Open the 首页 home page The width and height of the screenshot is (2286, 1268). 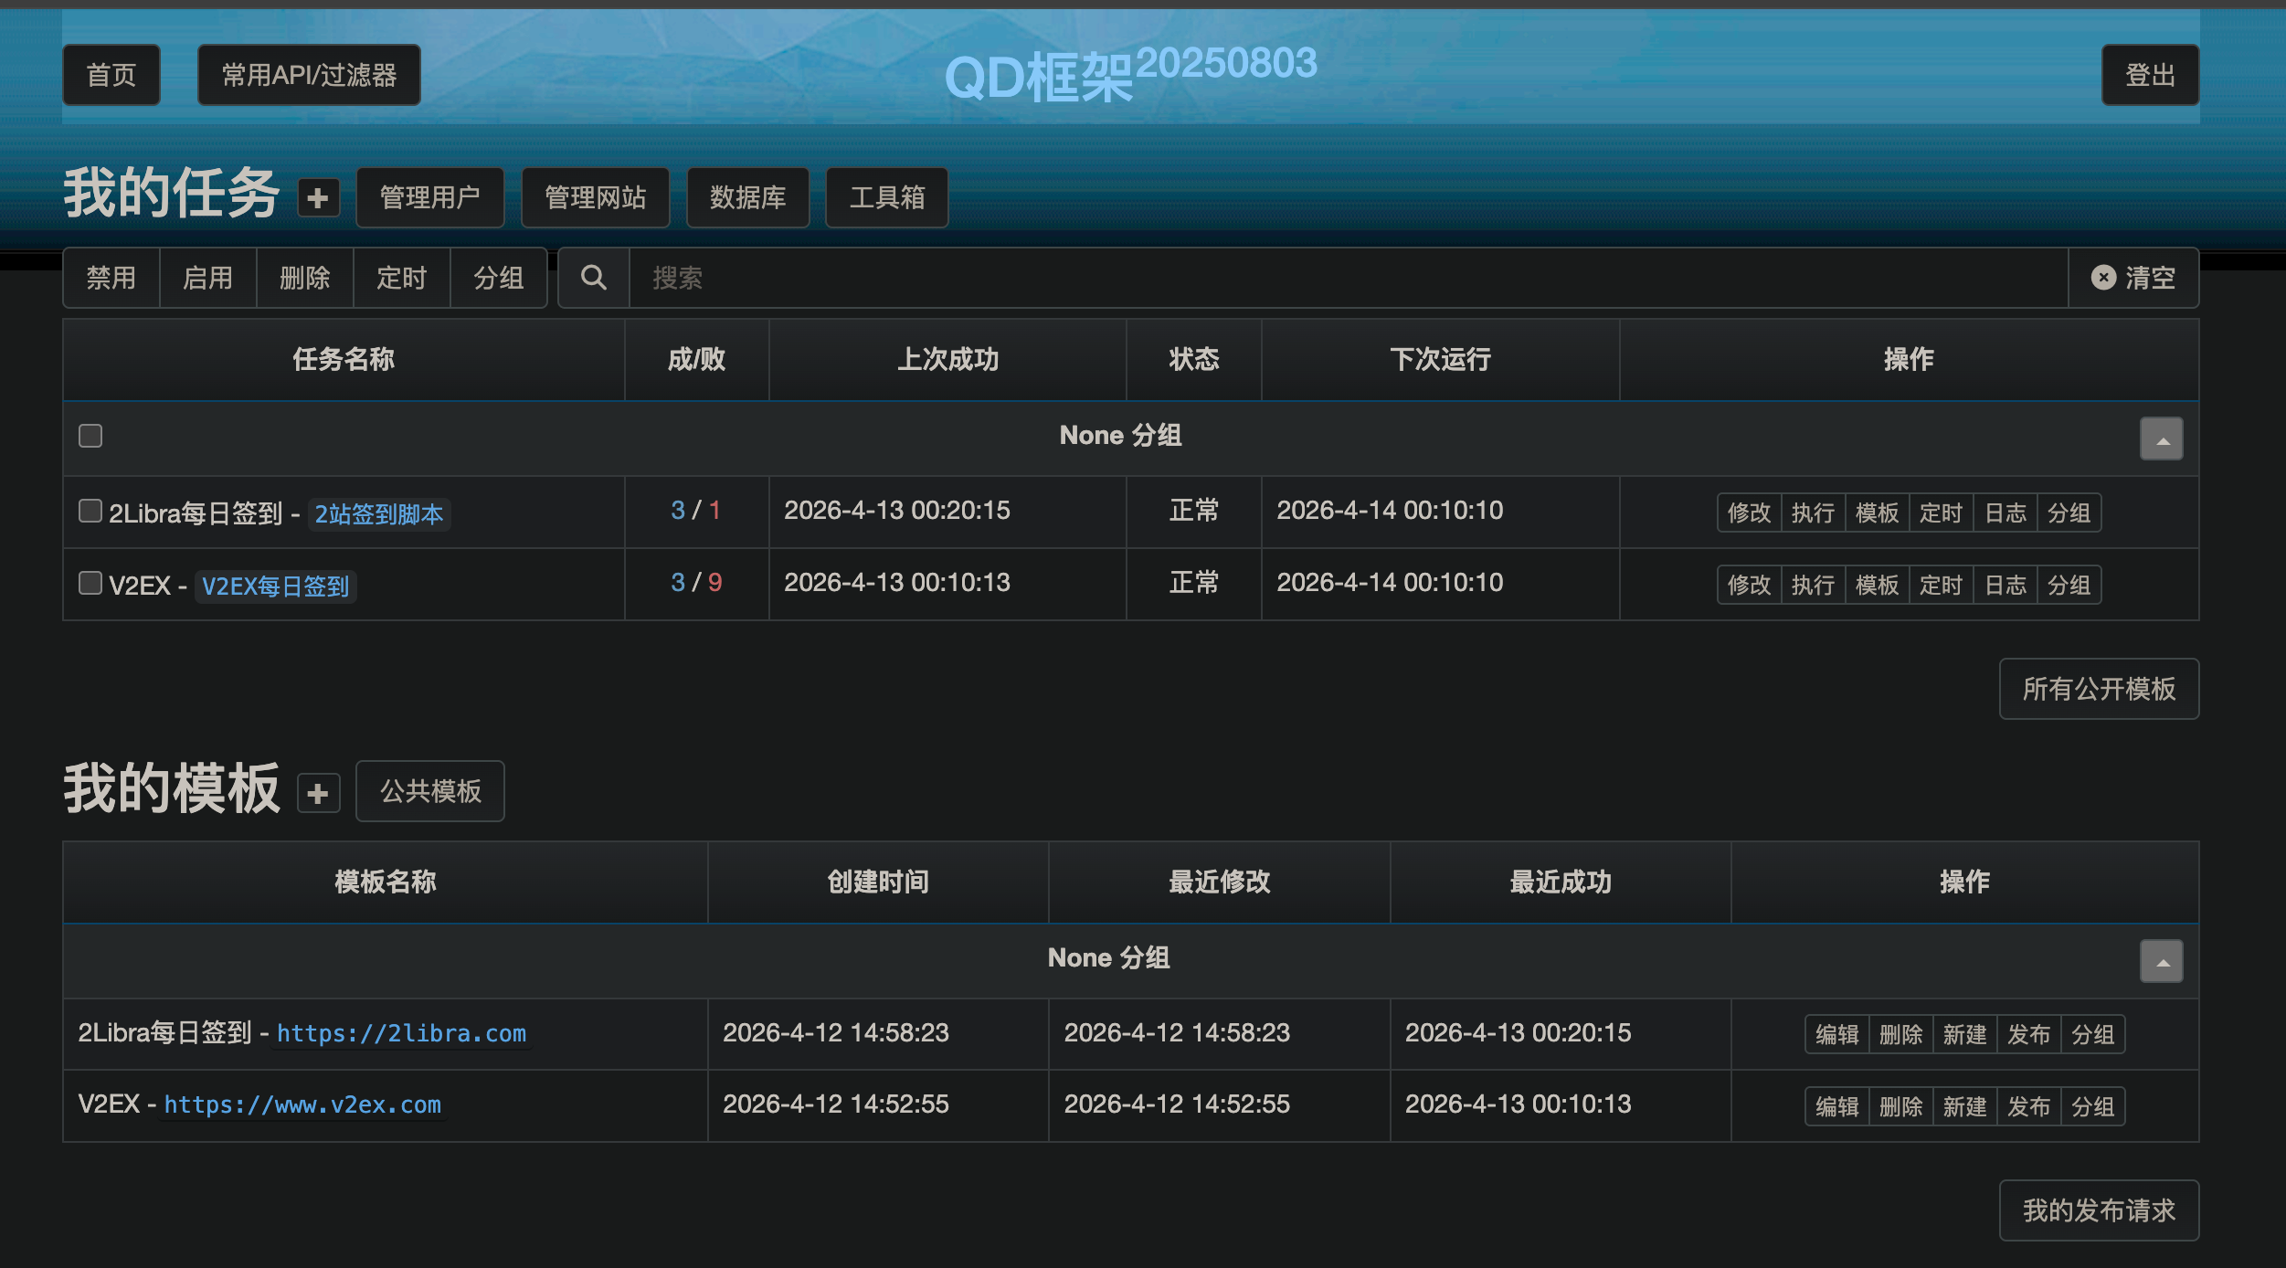pyautogui.click(x=111, y=75)
